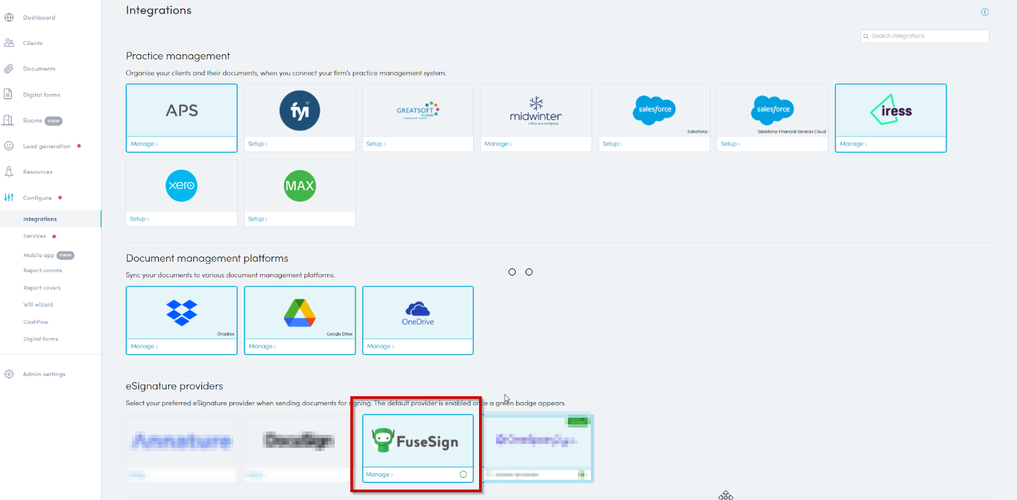
Task: Select the Services submenu item
Action: tap(35, 236)
